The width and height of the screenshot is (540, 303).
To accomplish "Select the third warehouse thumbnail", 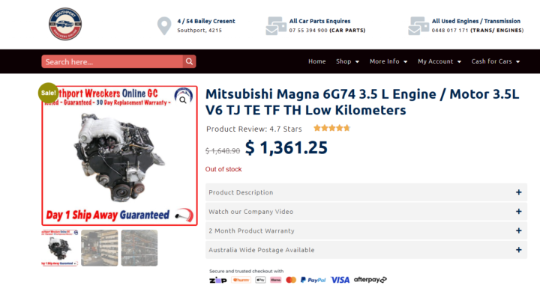I will [x=139, y=248].
